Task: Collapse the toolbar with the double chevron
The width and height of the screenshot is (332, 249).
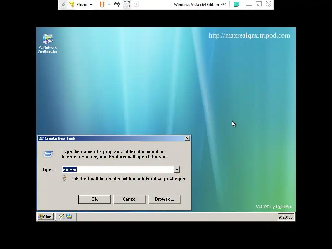Action: (x=224, y=4)
